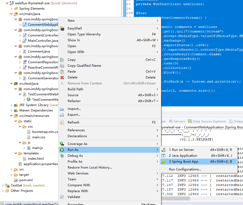
Task: Collapse the src/main/java folder
Action: (x=11, y=14)
